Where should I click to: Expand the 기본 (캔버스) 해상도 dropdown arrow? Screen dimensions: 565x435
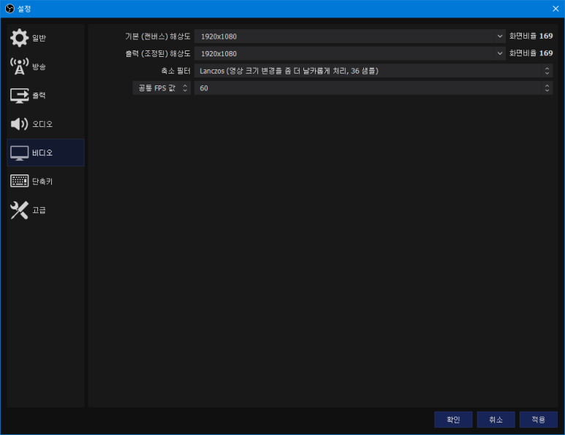pos(500,36)
